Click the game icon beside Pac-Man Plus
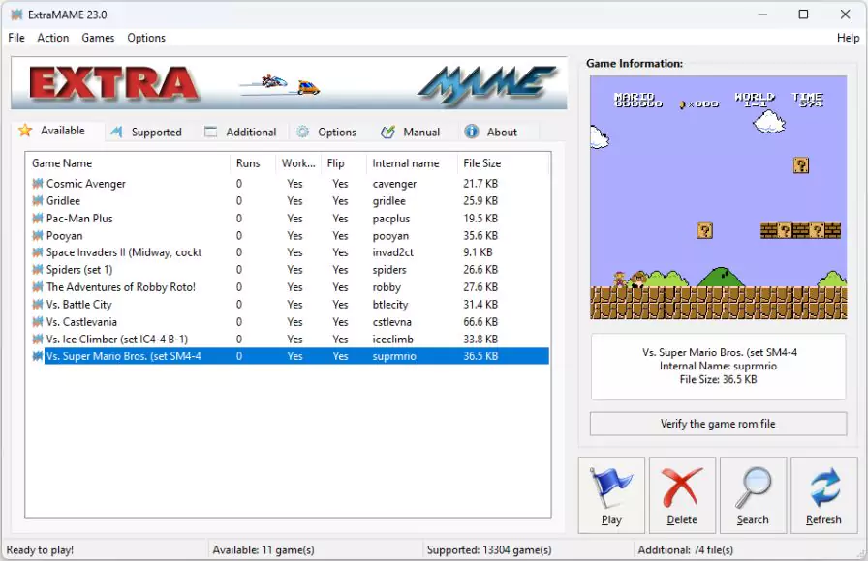 38,219
